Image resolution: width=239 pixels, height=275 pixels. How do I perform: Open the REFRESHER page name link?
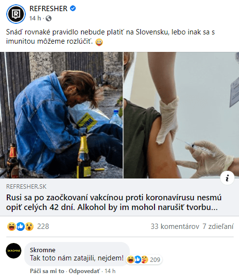pos(48,8)
